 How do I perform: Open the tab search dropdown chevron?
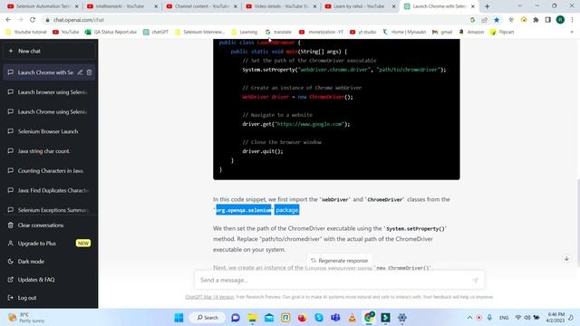tap(519, 6)
